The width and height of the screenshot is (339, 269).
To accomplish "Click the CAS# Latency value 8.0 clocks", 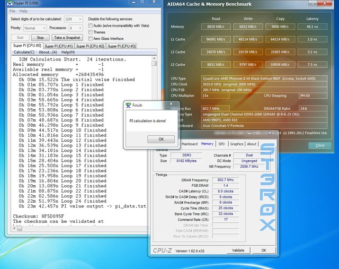I will point(226,191).
